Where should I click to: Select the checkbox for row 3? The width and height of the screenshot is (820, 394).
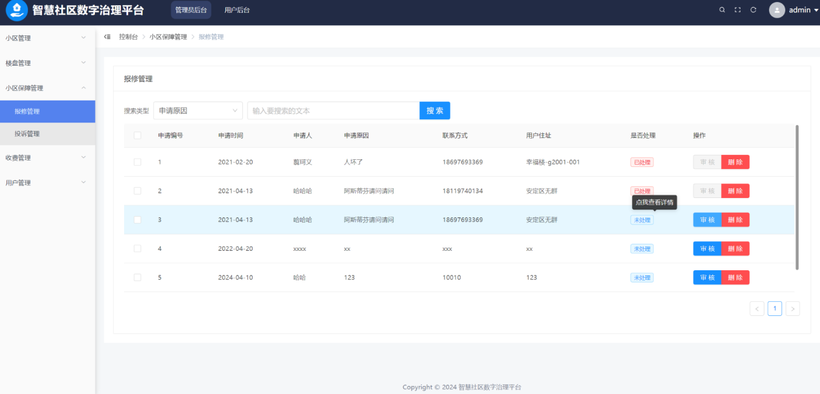(138, 219)
